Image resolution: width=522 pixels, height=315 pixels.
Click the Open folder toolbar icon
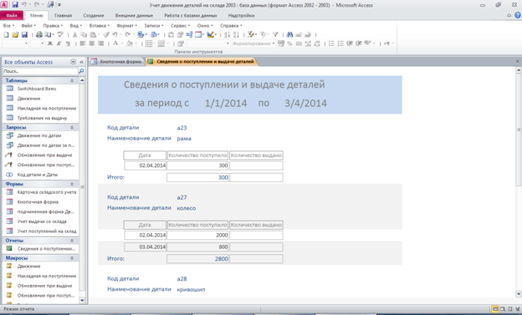(x=15, y=34)
